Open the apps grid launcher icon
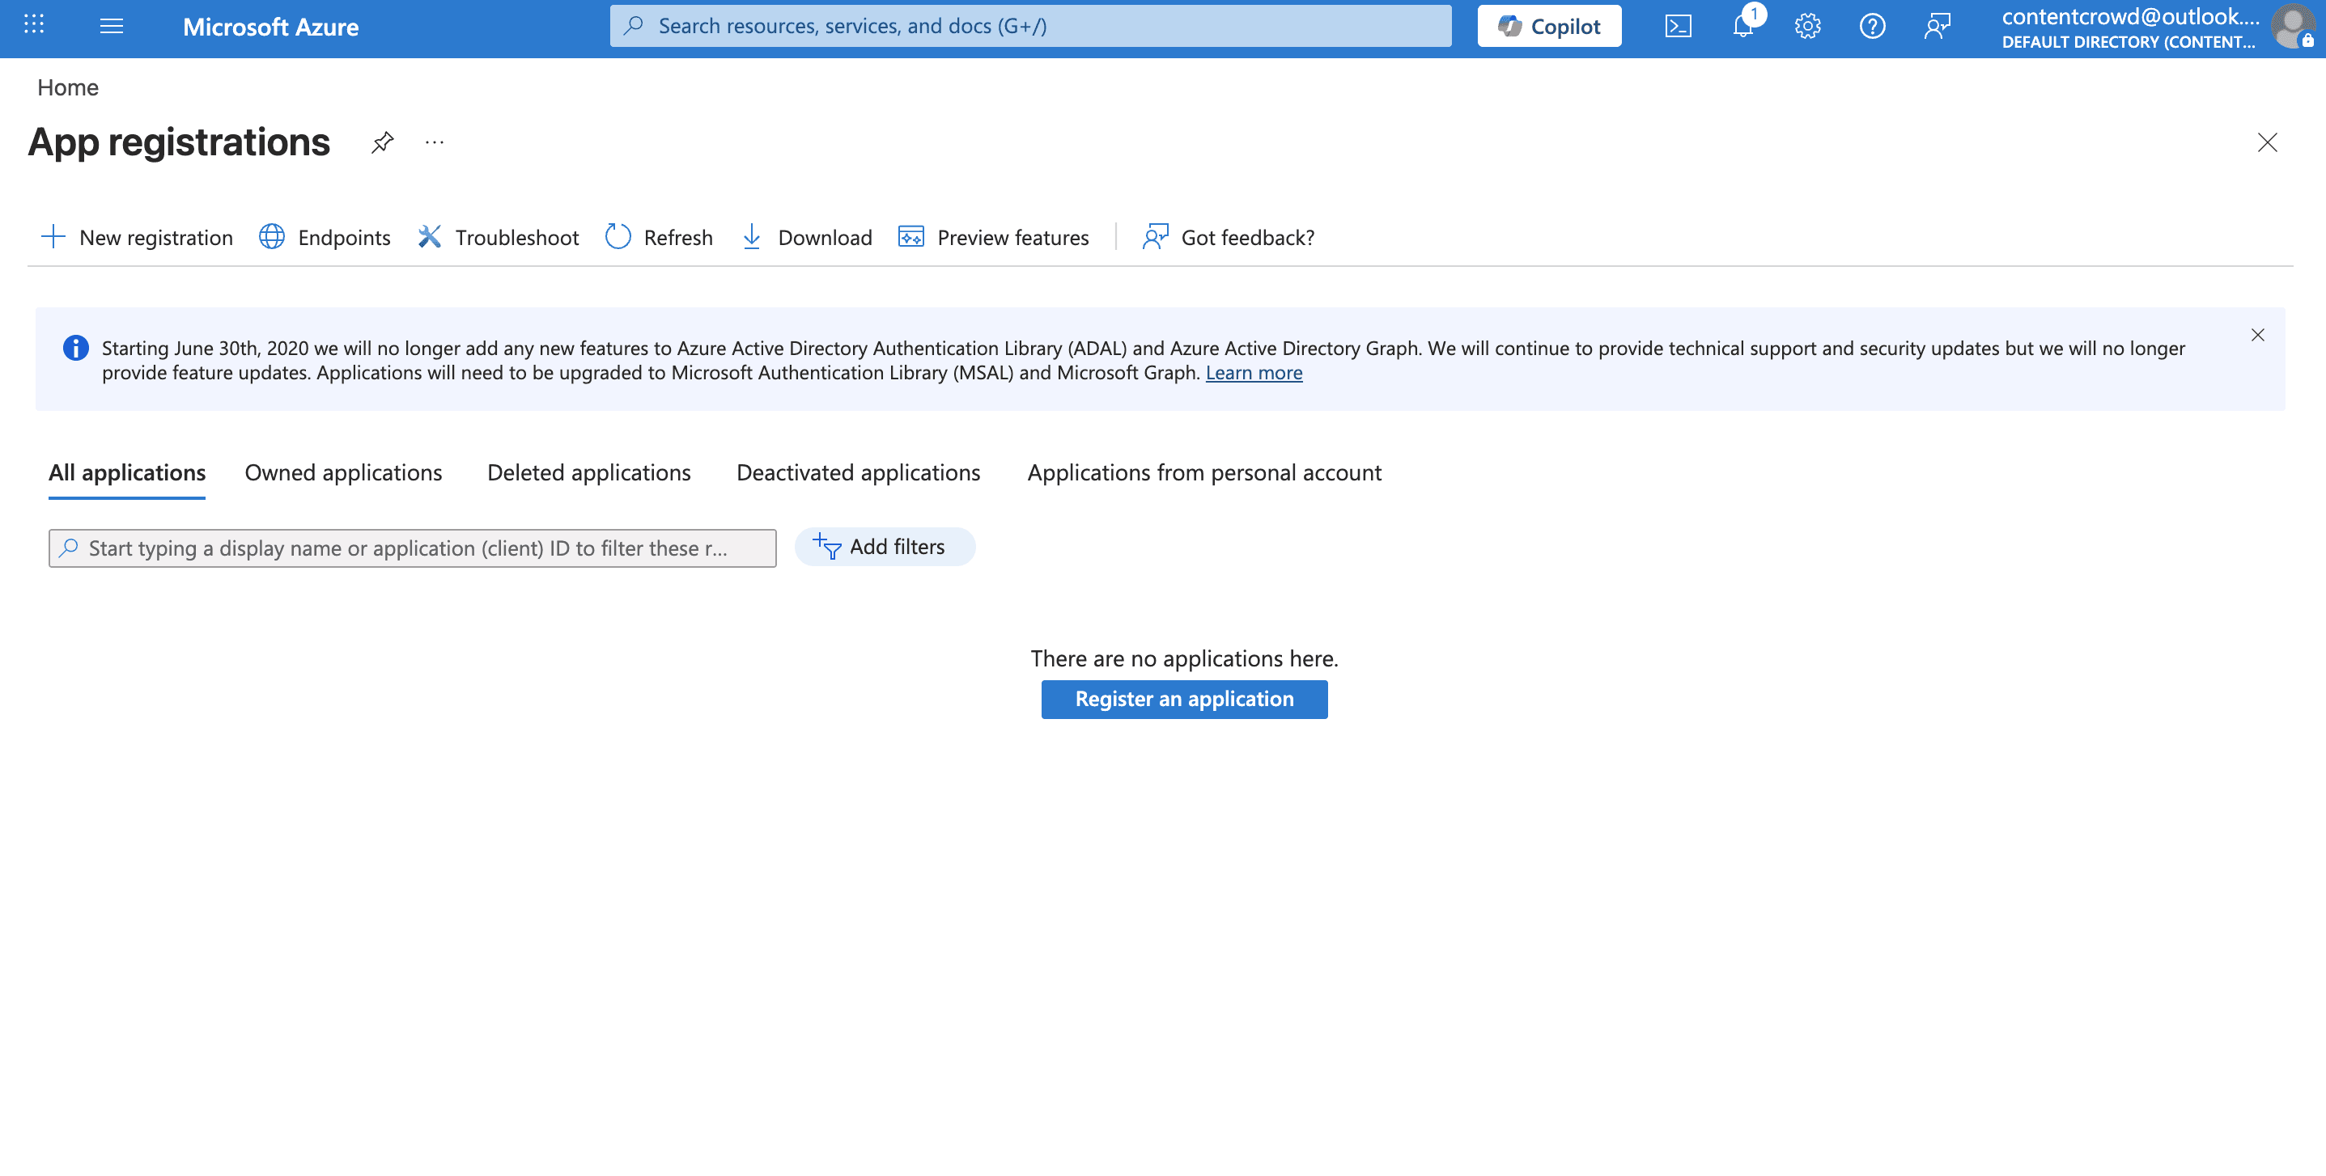The width and height of the screenshot is (2326, 1176). pyautogui.click(x=34, y=24)
